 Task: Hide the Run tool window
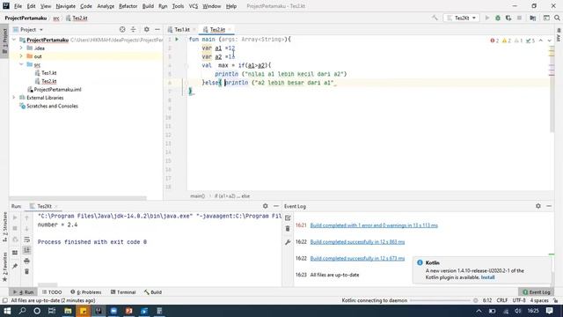[x=275, y=206]
